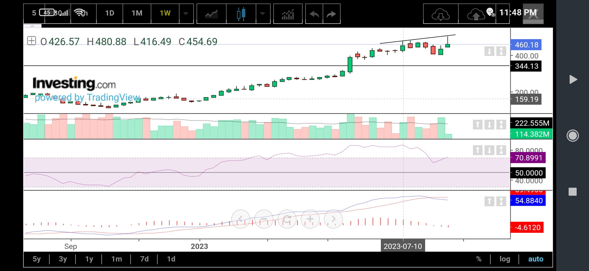The height and width of the screenshot is (271, 589).
Task: Toggle the log scale option
Action: [x=505, y=259]
